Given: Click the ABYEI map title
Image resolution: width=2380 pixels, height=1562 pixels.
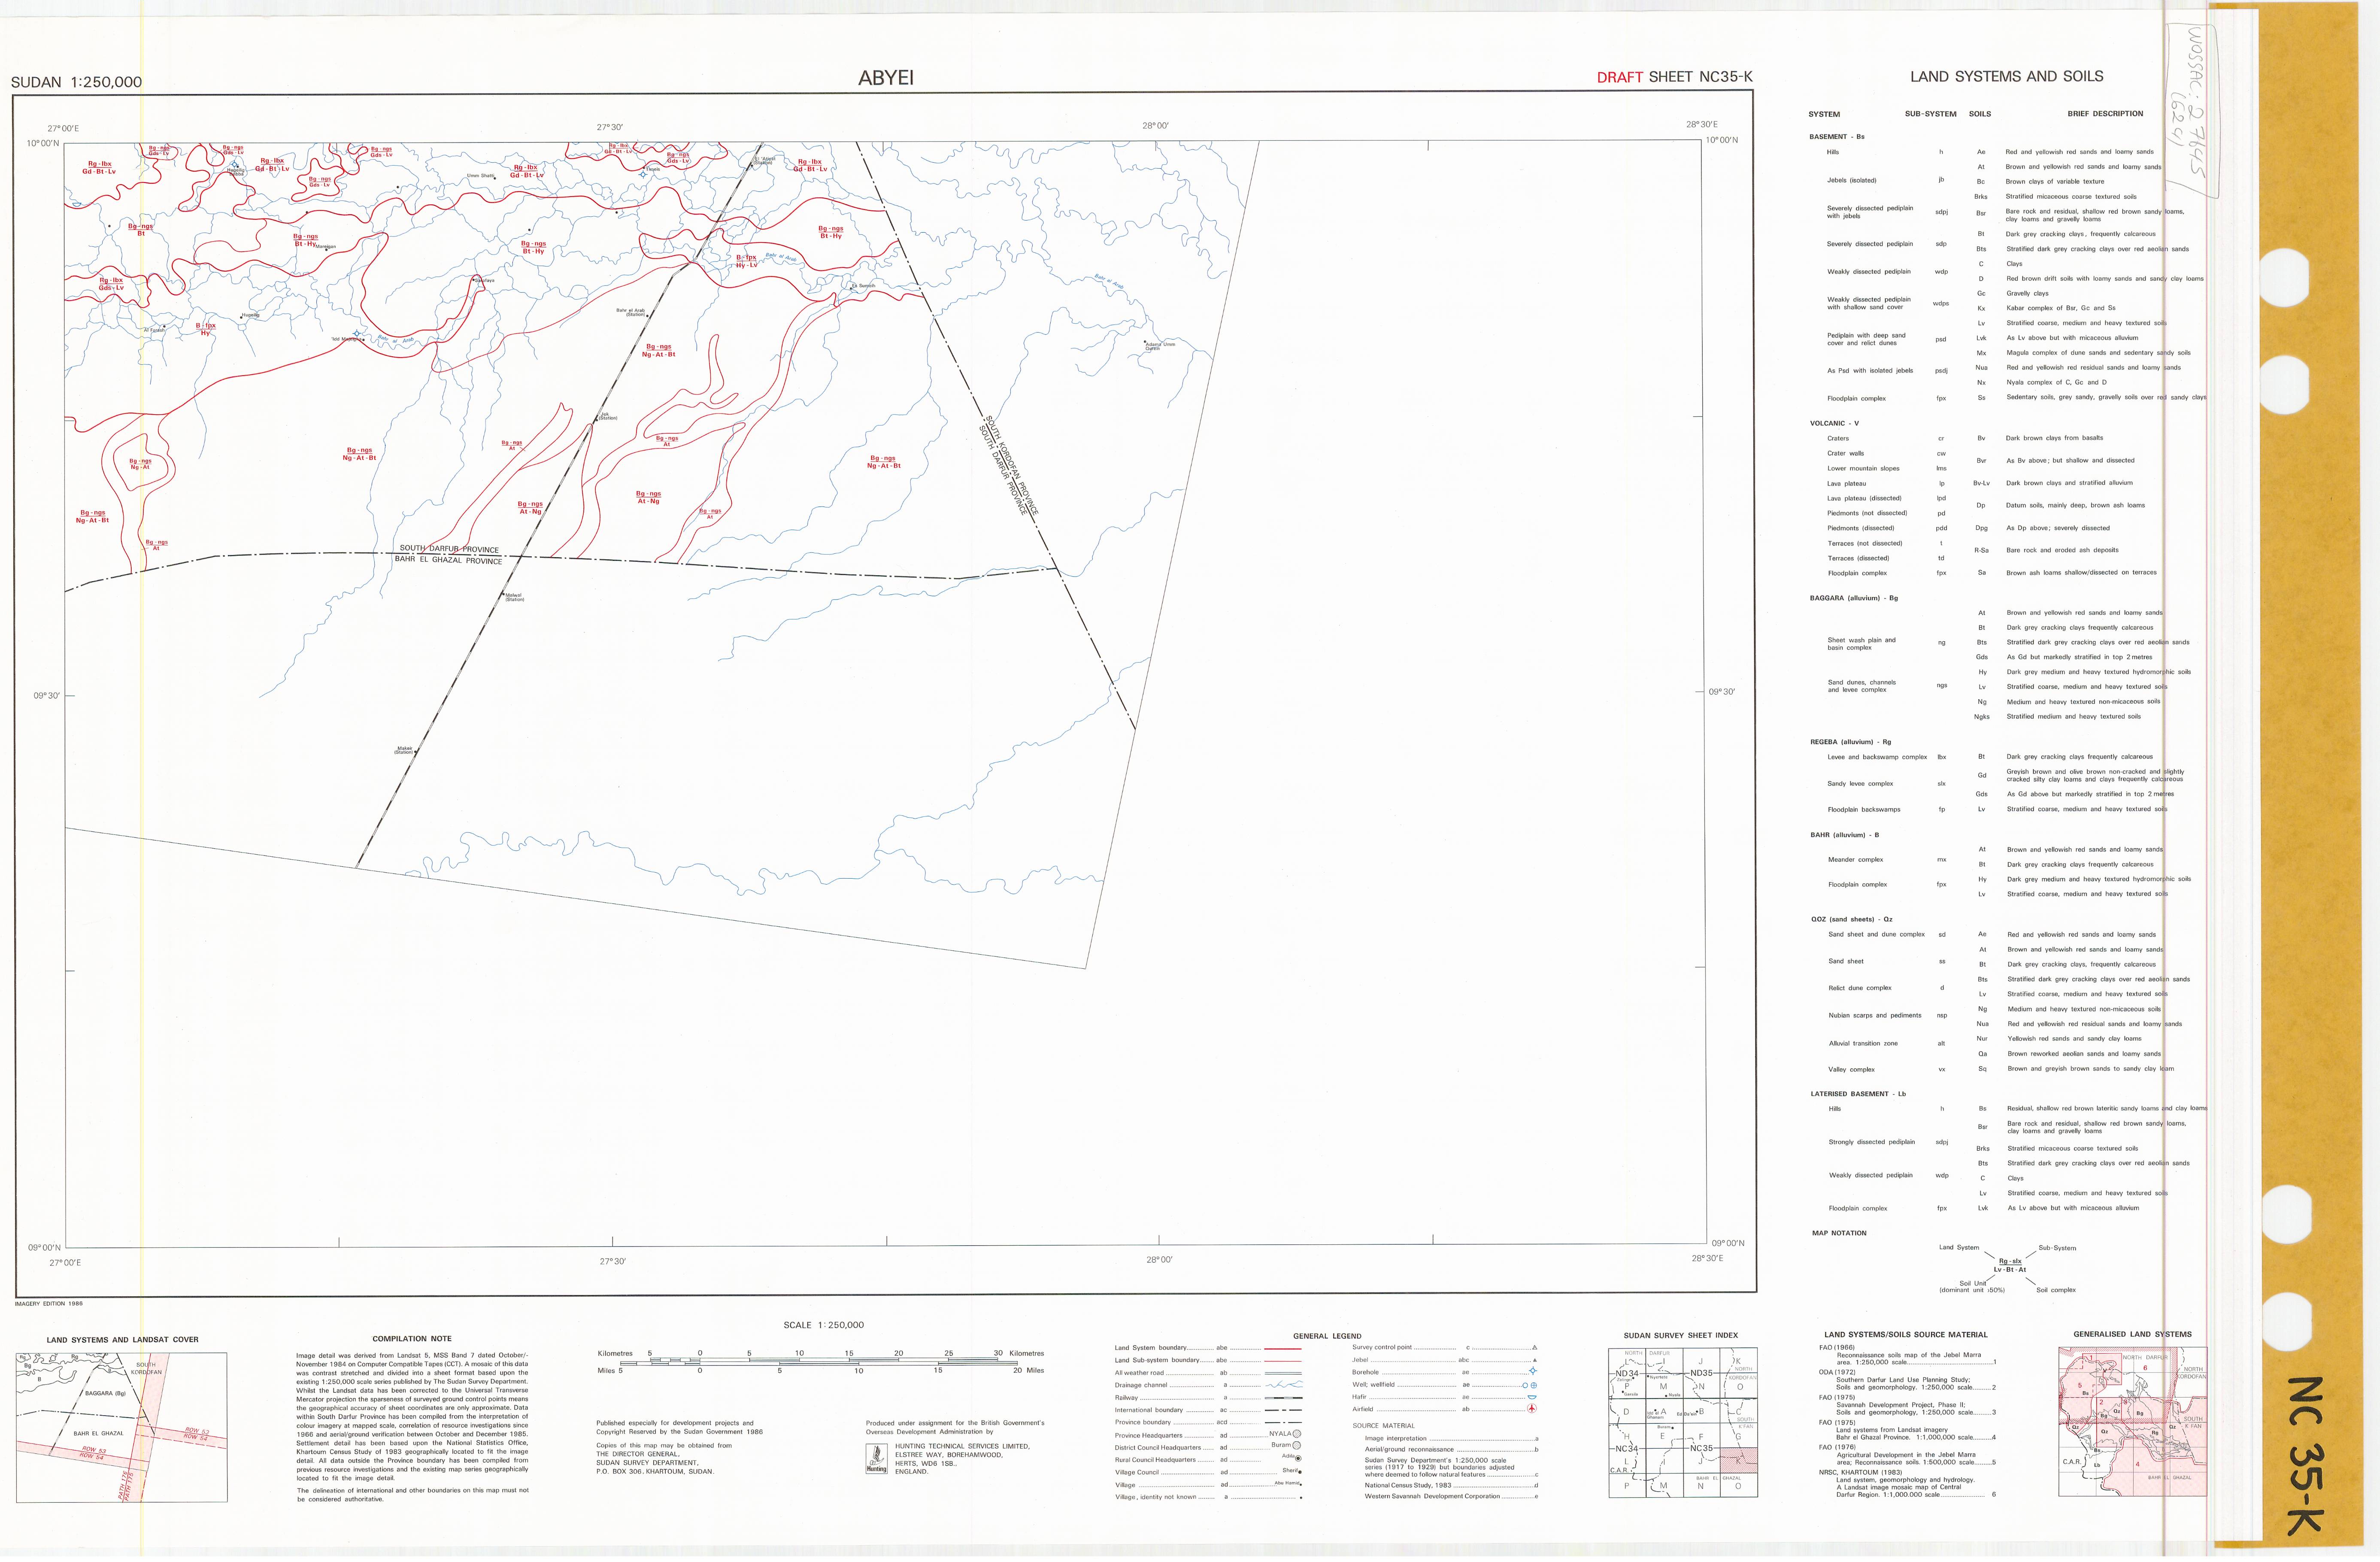Looking at the screenshot, I should 885,78.
